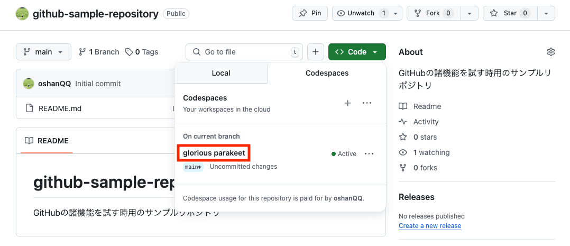Click the Releases heading
Screen dimensions: 570x246
pyautogui.click(x=417, y=197)
